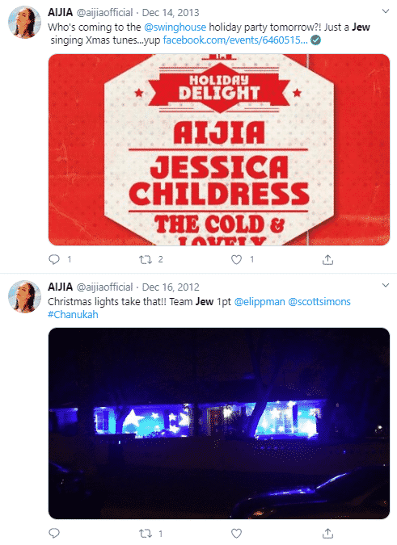Retweet the holiday party tweet

(145, 259)
